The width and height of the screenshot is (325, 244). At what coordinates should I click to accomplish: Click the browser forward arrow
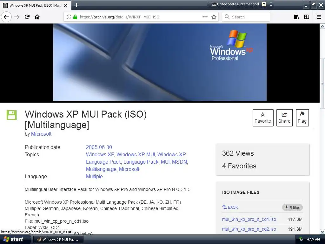click(x=17, y=17)
